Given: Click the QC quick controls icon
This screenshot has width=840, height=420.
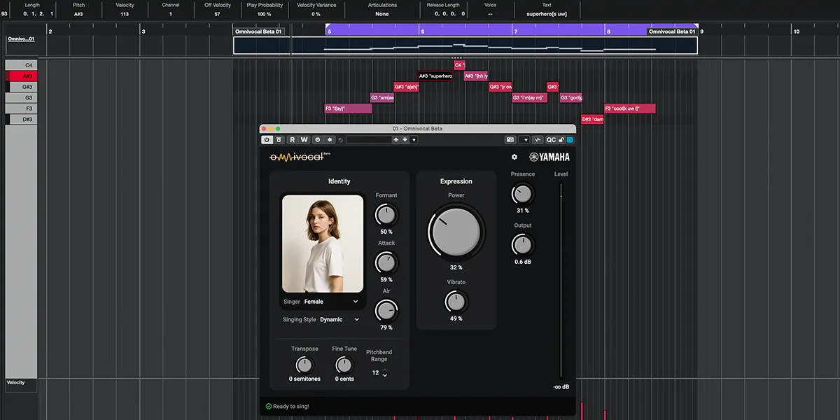Looking at the screenshot, I should pos(552,139).
